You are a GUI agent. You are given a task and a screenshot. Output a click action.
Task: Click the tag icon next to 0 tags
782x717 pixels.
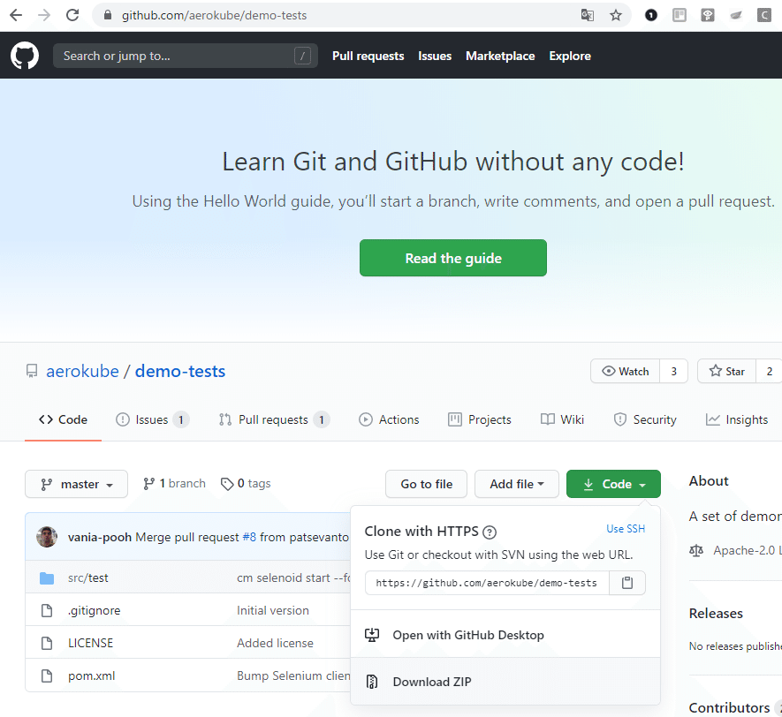click(227, 484)
